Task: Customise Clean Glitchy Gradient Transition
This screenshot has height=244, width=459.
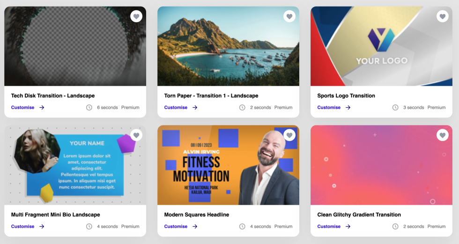Action: point(329,227)
